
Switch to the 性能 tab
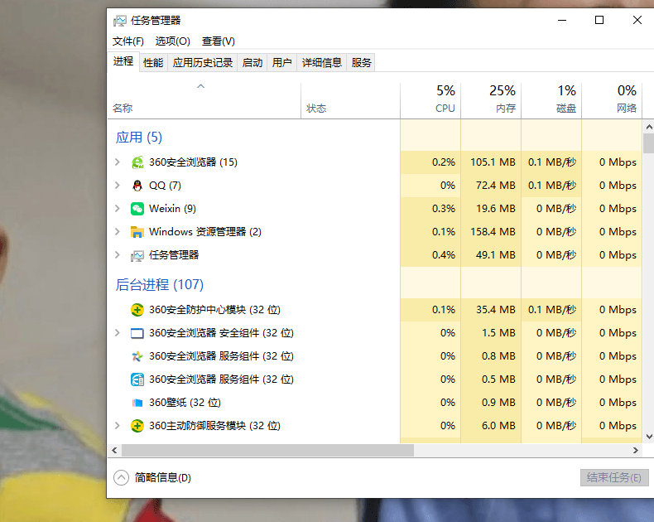pos(153,63)
